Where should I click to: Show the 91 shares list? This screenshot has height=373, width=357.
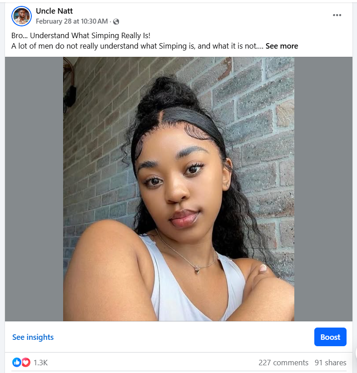(x=330, y=363)
